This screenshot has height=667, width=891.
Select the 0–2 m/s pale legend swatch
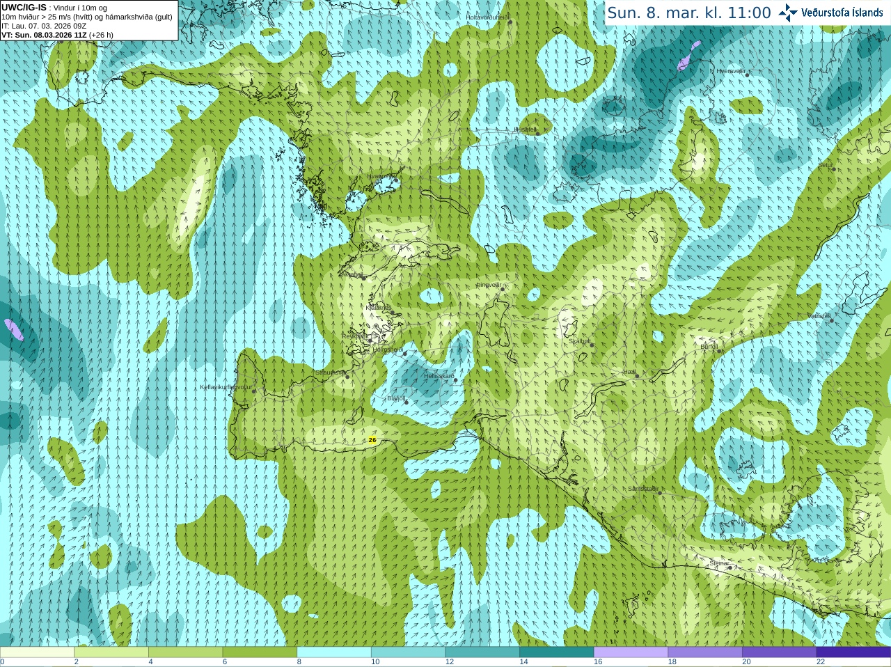tap(37, 652)
